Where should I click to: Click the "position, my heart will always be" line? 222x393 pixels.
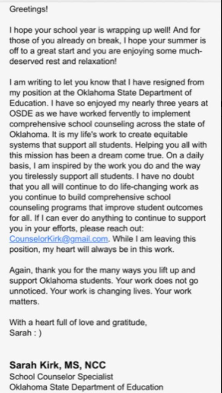(x=91, y=249)
